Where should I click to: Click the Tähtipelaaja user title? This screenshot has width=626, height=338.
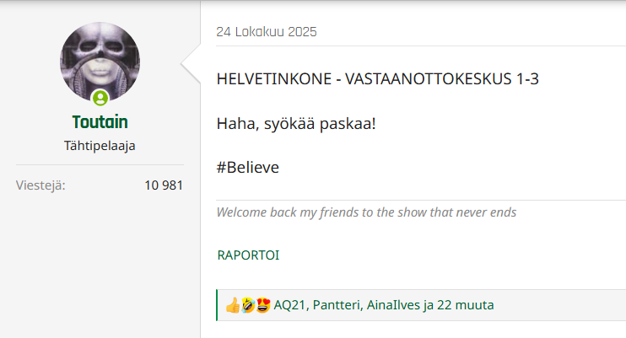(100, 145)
